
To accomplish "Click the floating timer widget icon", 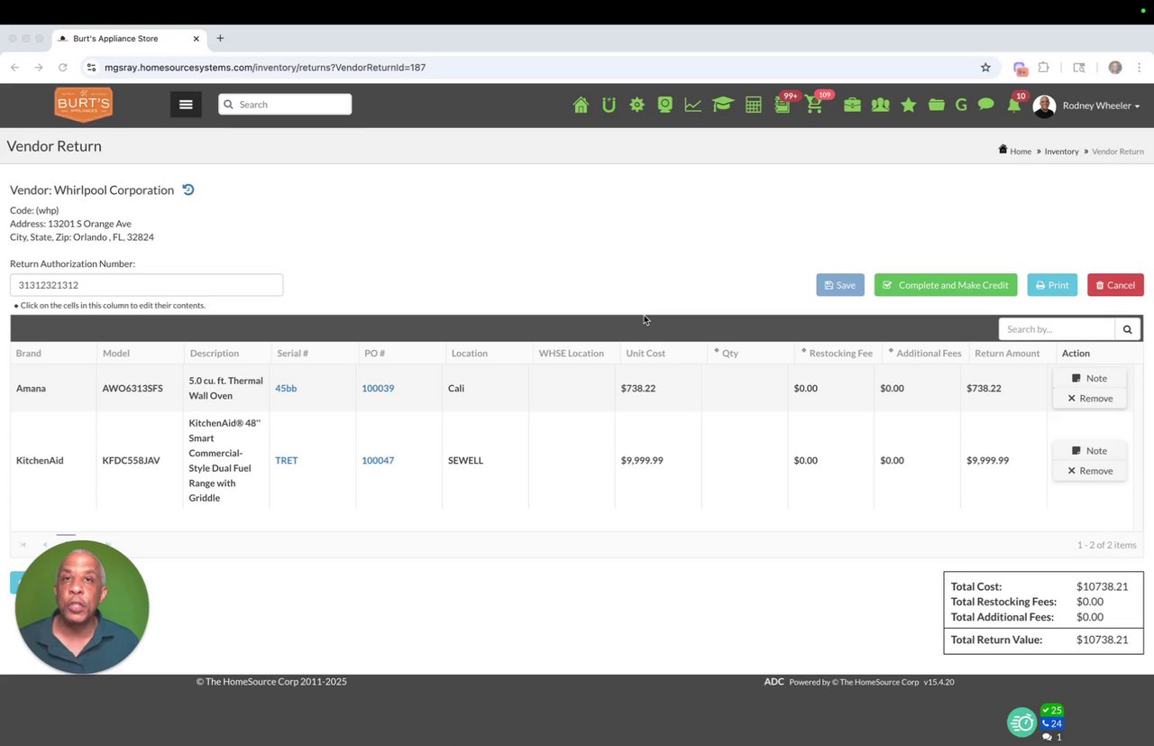I will click(1022, 722).
